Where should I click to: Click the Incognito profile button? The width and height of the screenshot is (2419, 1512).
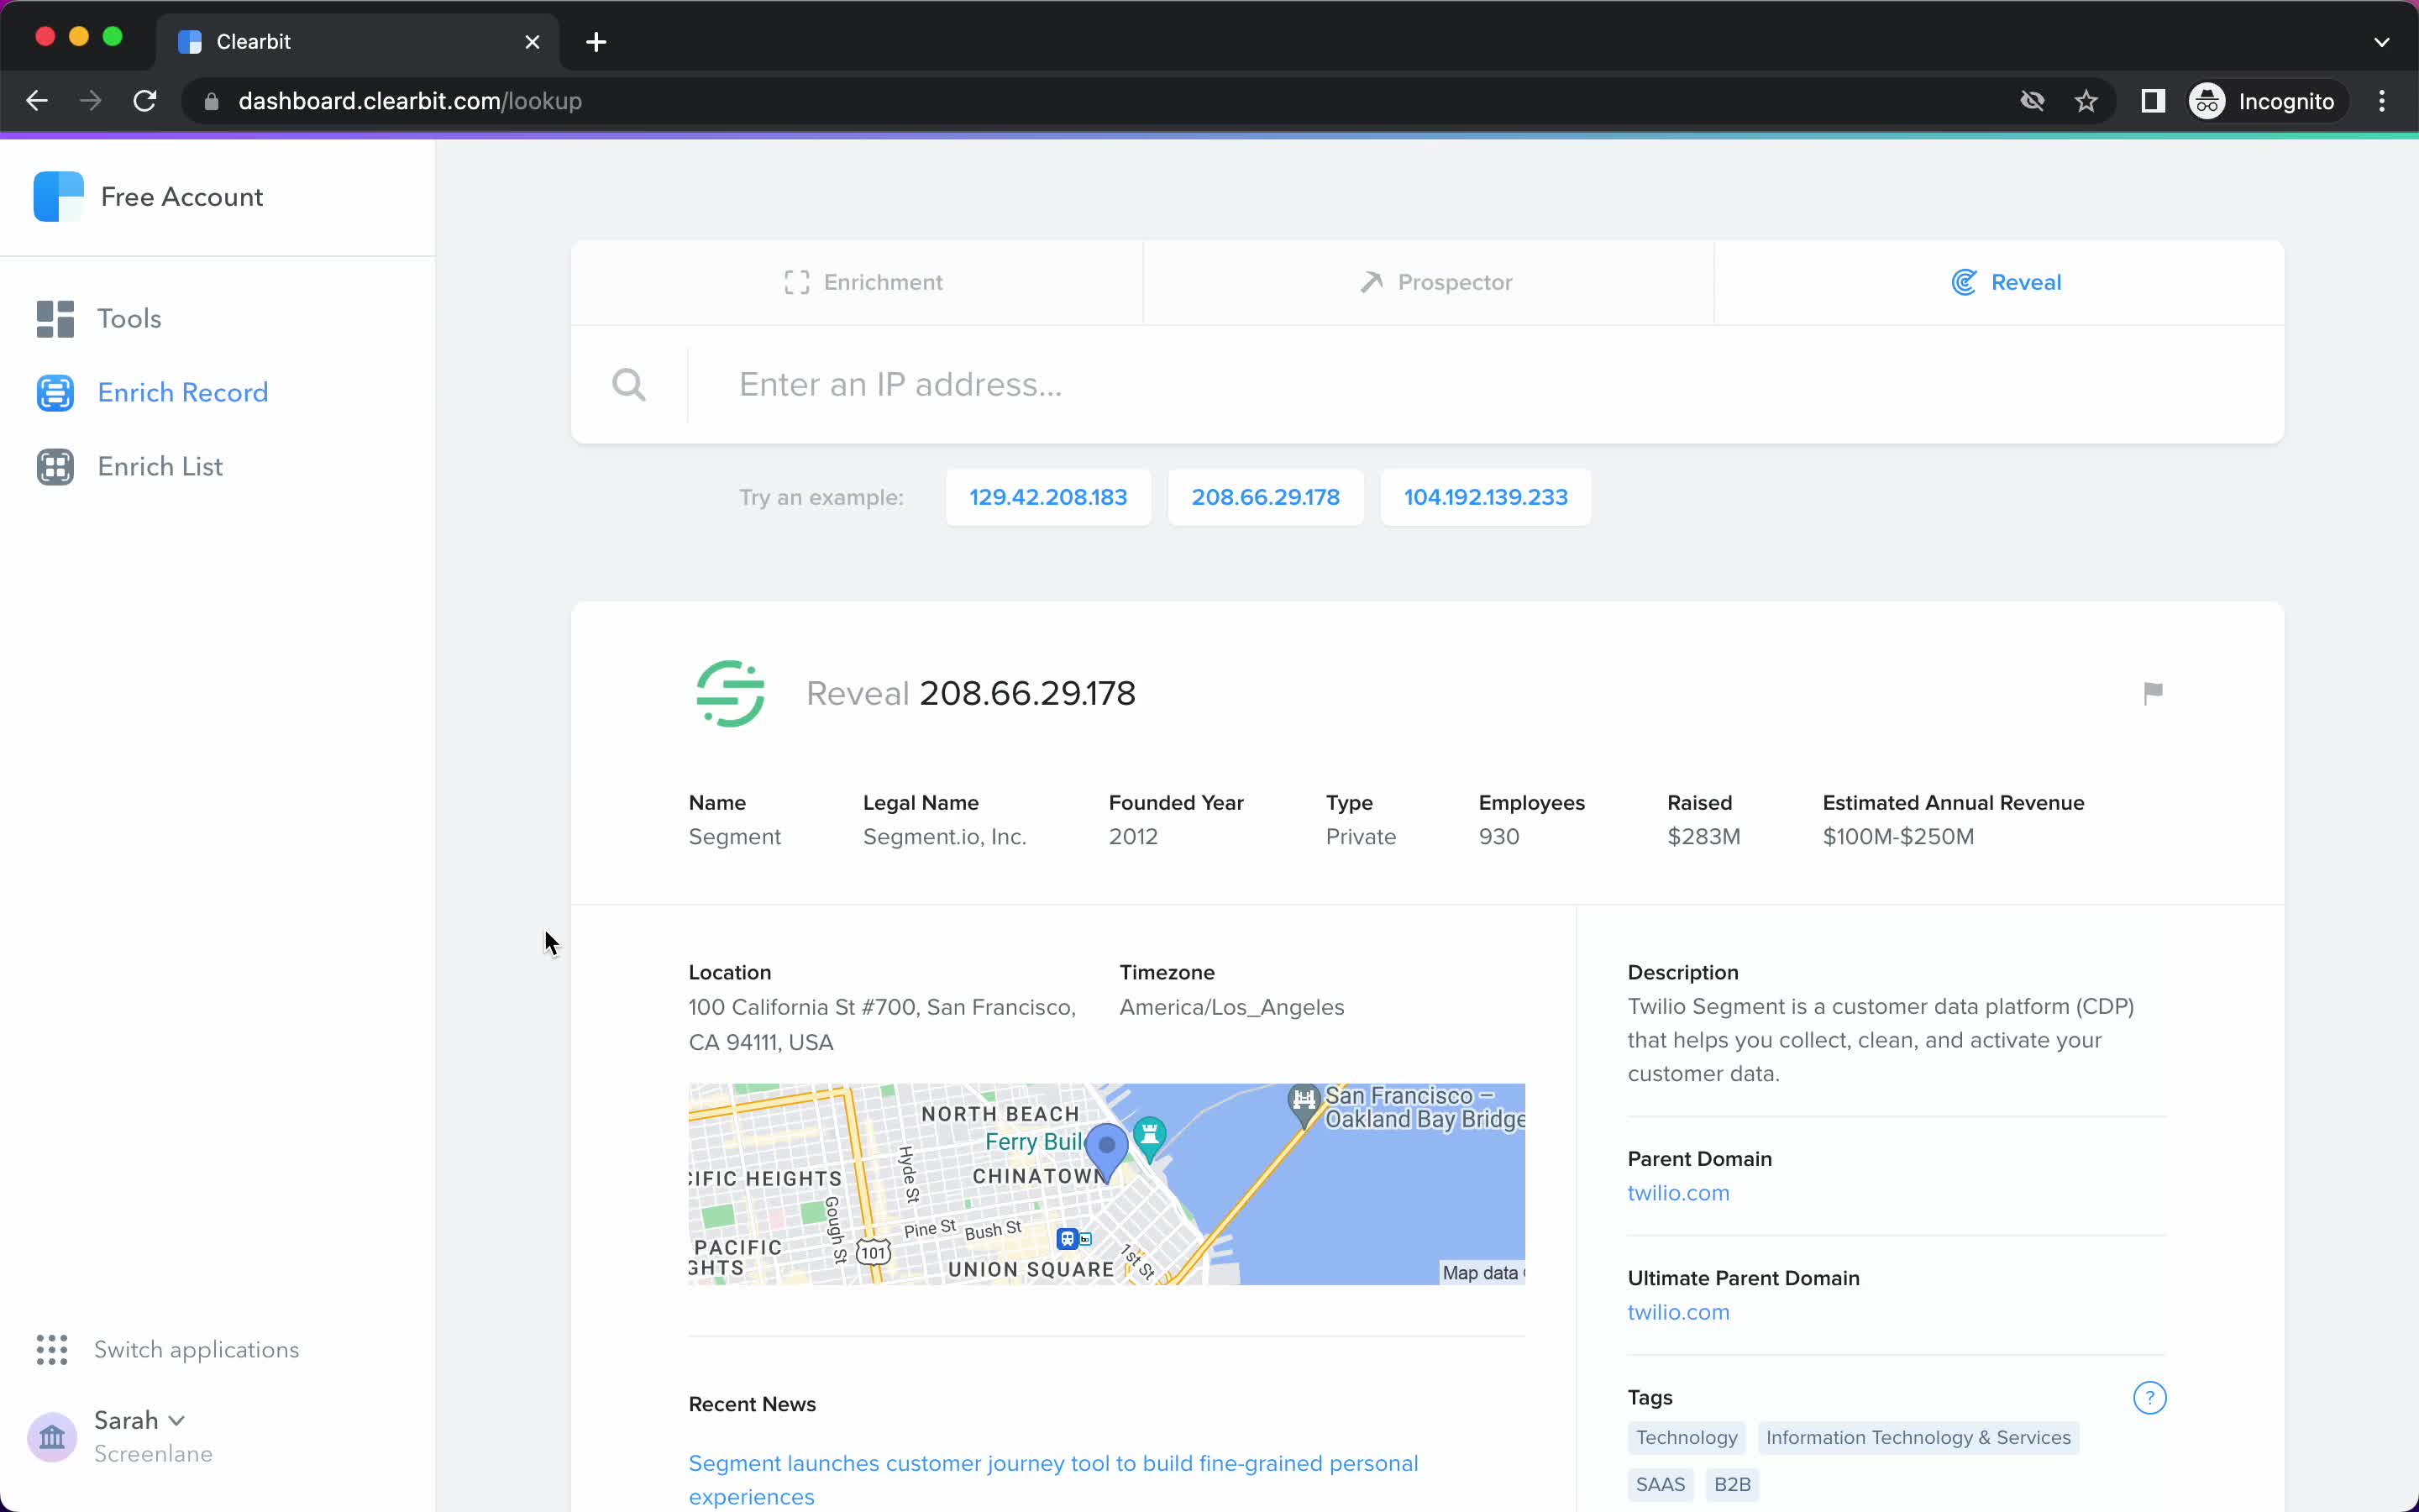coord(2264,101)
